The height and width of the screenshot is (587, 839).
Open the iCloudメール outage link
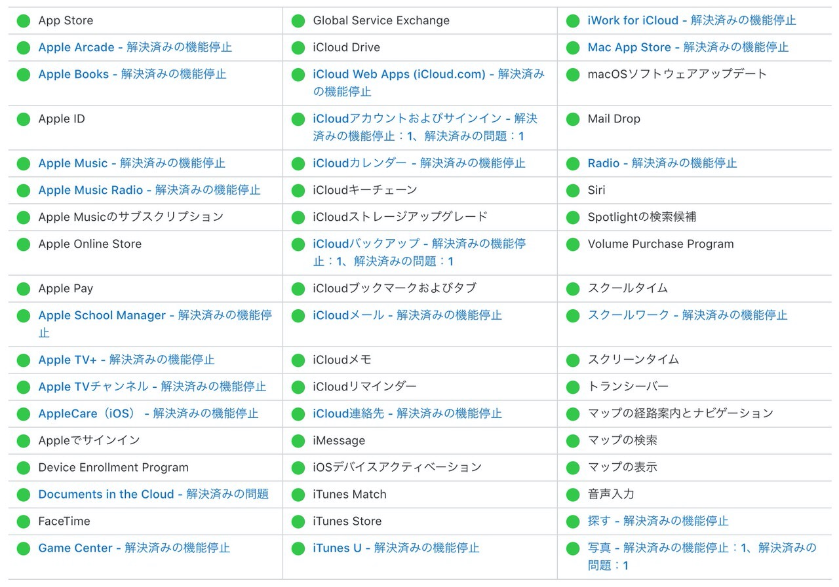tap(408, 315)
